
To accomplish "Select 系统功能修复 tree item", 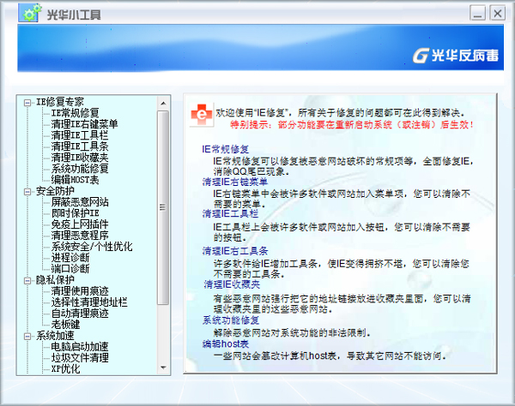I will [x=80, y=169].
